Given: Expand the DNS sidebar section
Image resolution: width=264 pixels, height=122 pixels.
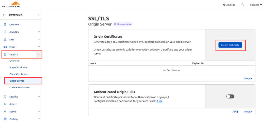Looking at the screenshot, I should click(39, 39).
